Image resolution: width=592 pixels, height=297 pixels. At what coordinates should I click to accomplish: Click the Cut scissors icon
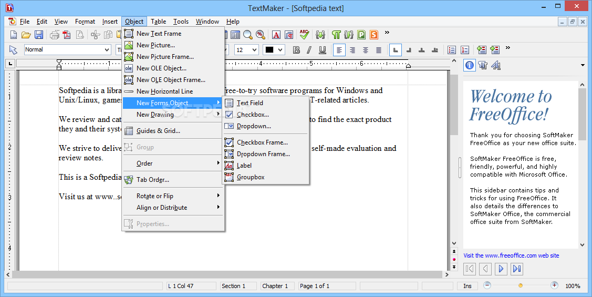(96, 35)
